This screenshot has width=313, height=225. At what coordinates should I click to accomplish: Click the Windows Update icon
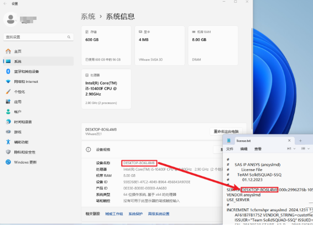pyautogui.click(x=8, y=162)
